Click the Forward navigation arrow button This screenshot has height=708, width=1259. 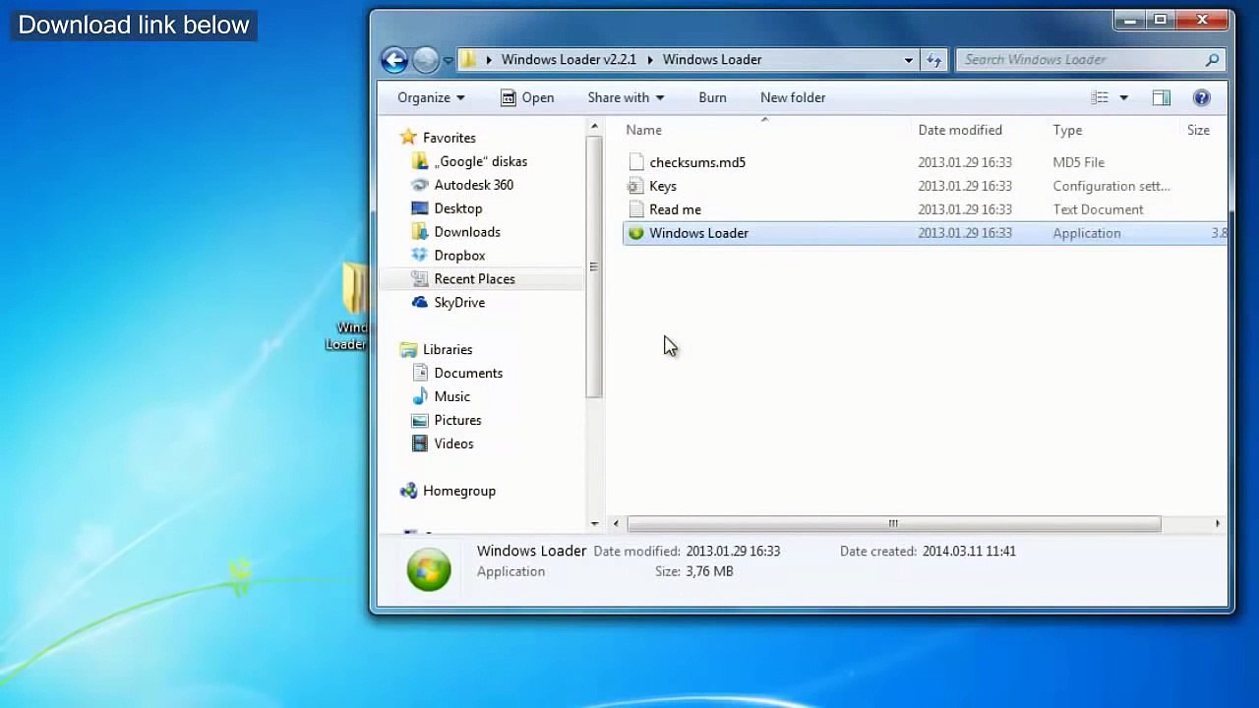pyautogui.click(x=425, y=60)
